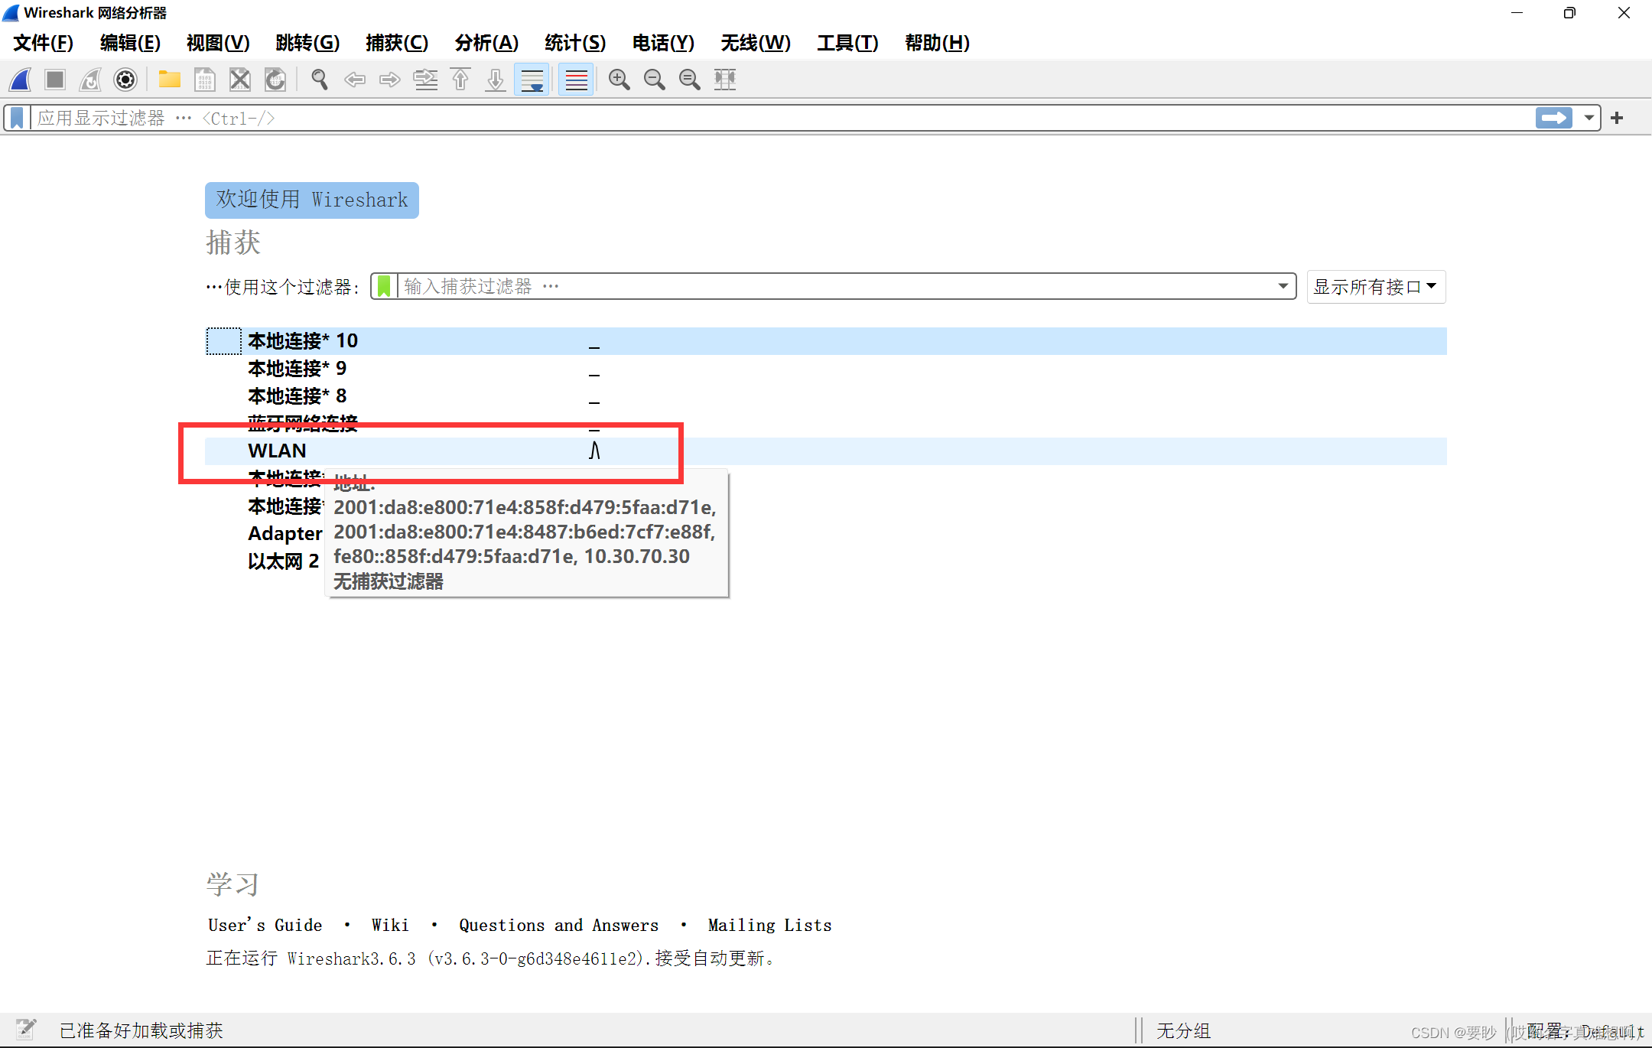1652x1048 pixels.
Task: Select the 本地连接* 10 interface
Action: tap(826, 341)
